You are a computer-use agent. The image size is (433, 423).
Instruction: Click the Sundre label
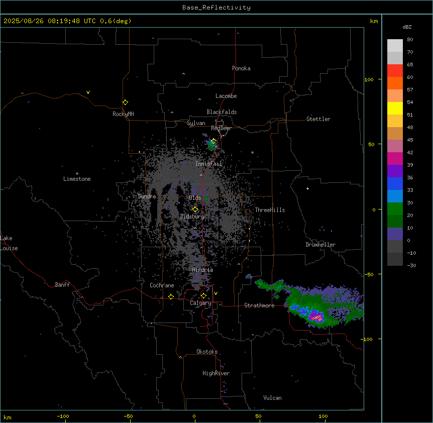click(147, 196)
